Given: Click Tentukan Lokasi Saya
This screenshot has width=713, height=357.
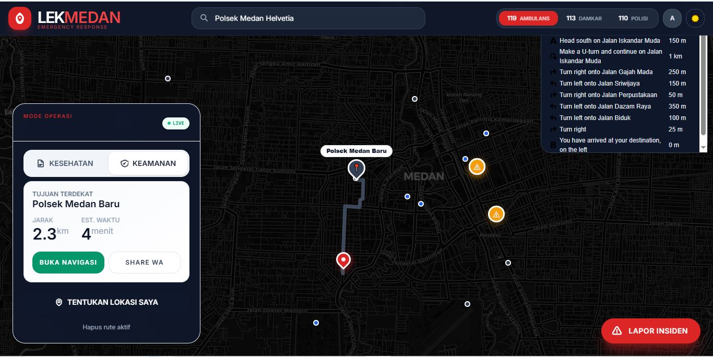Looking at the screenshot, I should (x=107, y=302).
